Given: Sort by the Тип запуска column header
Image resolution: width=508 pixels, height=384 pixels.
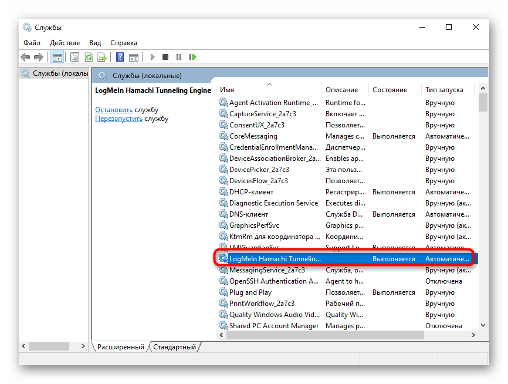Looking at the screenshot, I should 444,90.
